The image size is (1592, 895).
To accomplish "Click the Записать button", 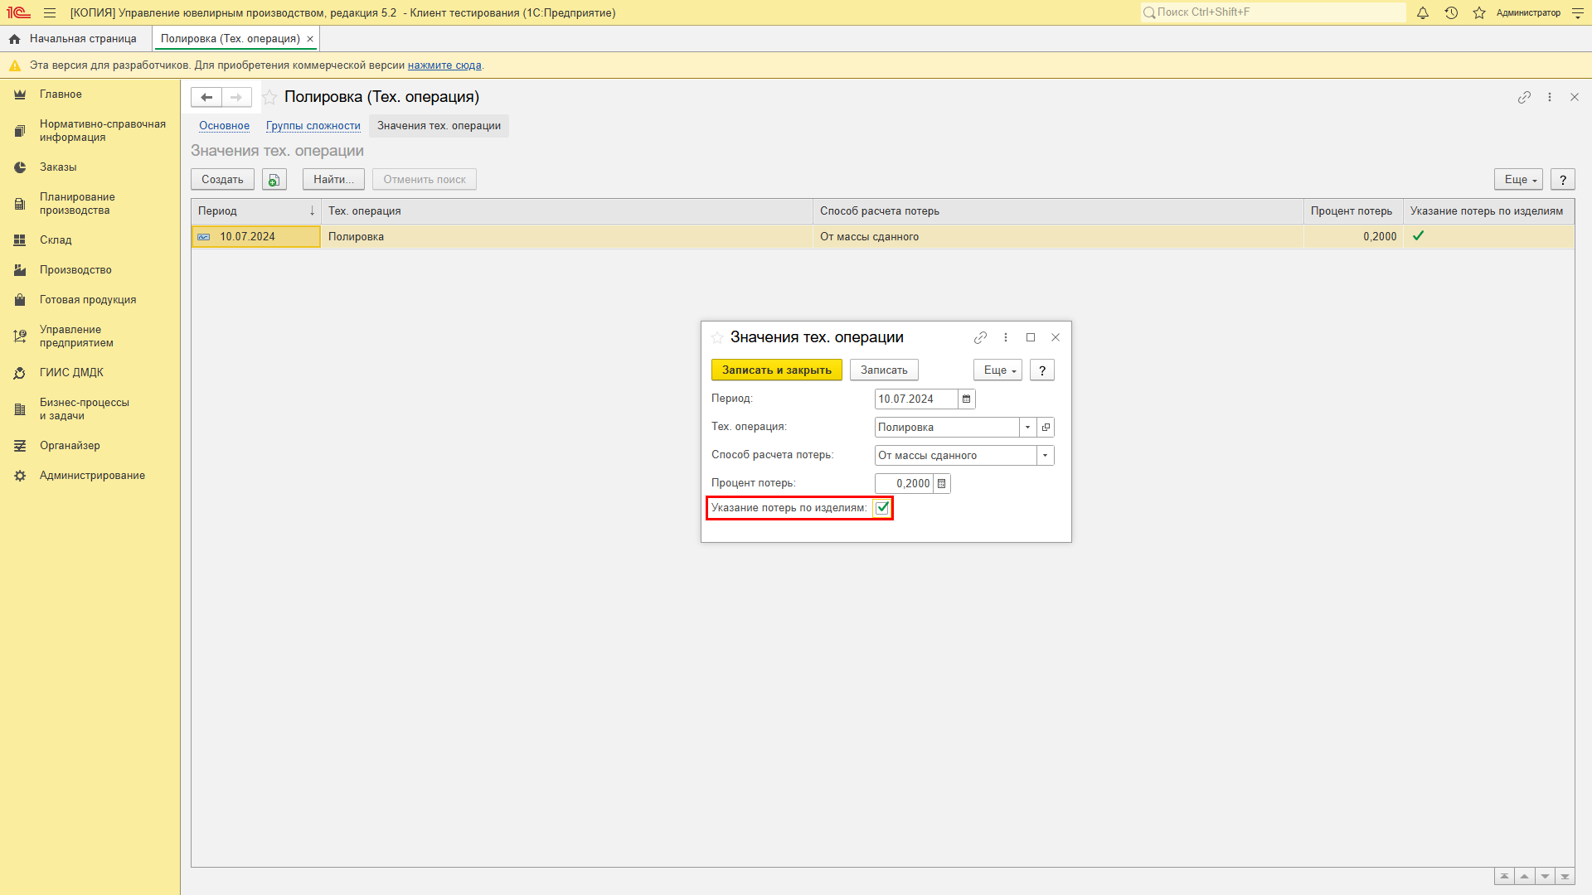I will coord(884,370).
